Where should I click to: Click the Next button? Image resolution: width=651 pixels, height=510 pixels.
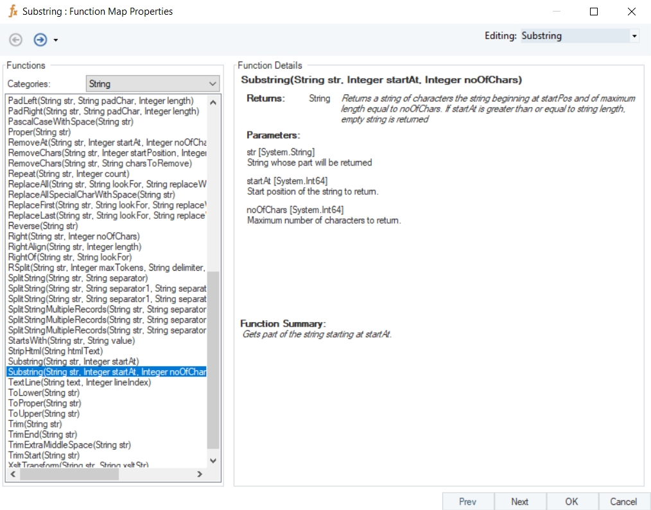pos(520,502)
